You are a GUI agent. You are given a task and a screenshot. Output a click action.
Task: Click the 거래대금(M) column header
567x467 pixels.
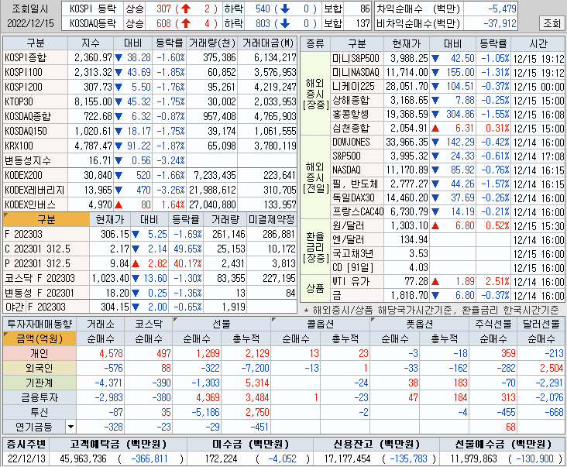(x=267, y=43)
